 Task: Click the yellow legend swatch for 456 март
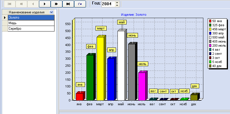[x=210, y=29]
